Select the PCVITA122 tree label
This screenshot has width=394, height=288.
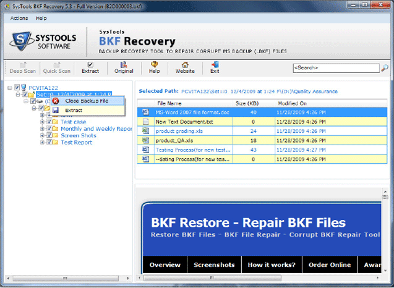coord(43,88)
